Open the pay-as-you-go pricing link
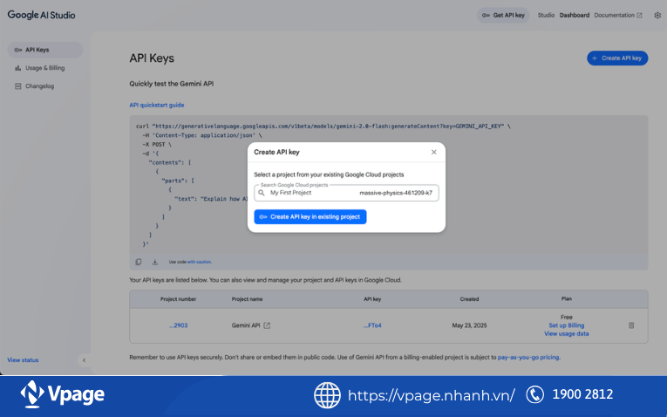667x417 pixels. pyautogui.click(x=528, y=358)
